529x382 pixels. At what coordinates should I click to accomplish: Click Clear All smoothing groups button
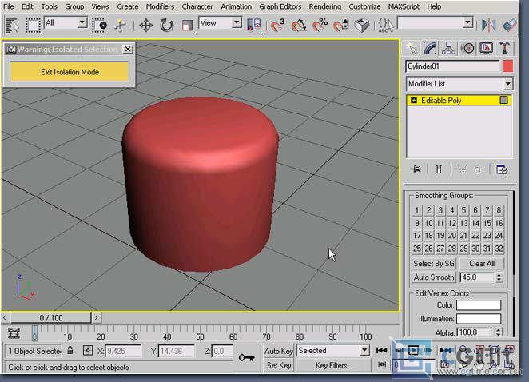(x=482, y=263)
